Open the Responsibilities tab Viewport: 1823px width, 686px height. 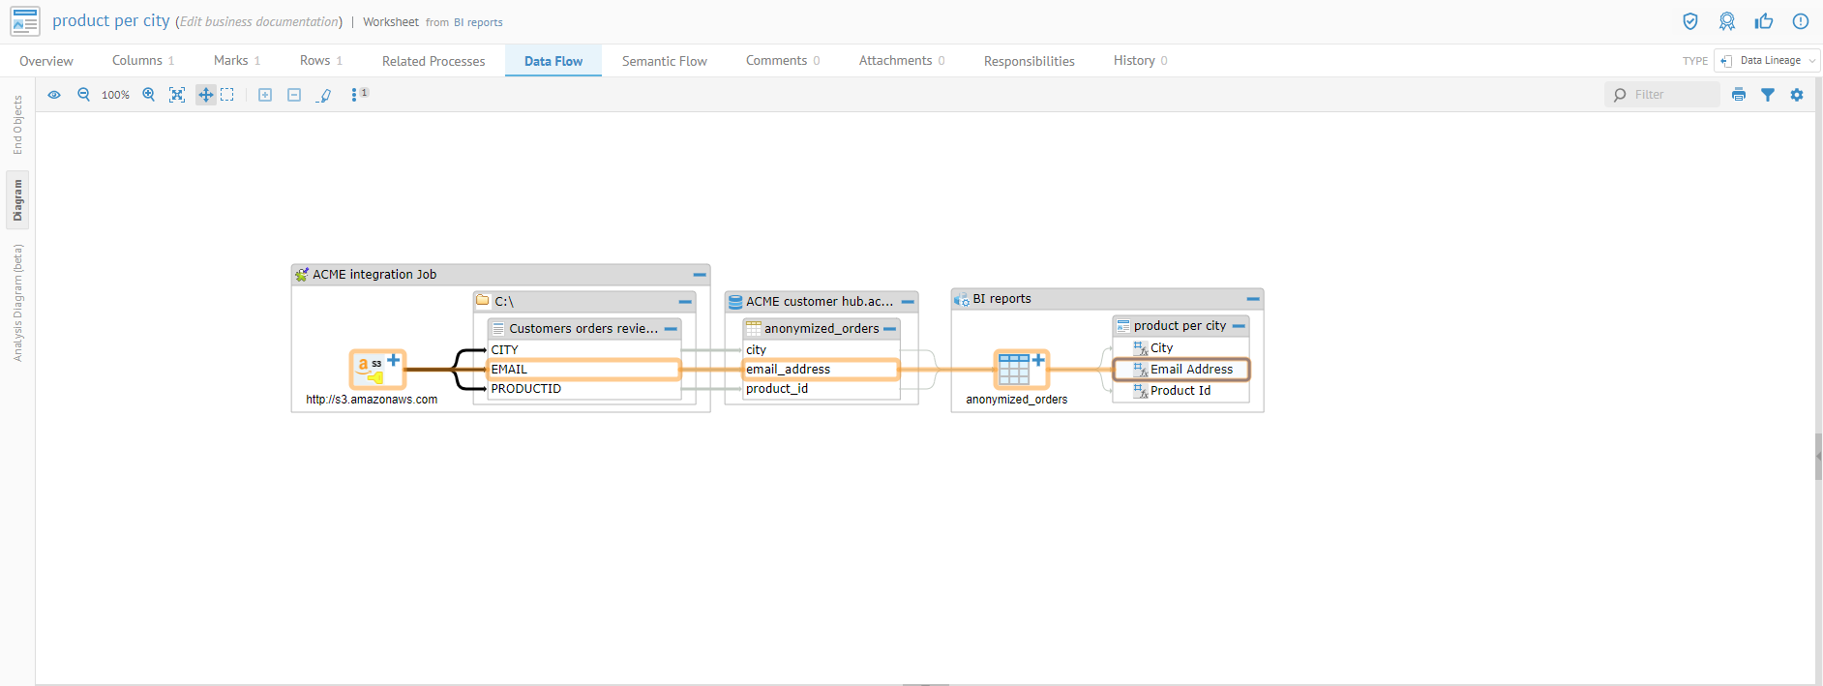tap(1029, 61)
